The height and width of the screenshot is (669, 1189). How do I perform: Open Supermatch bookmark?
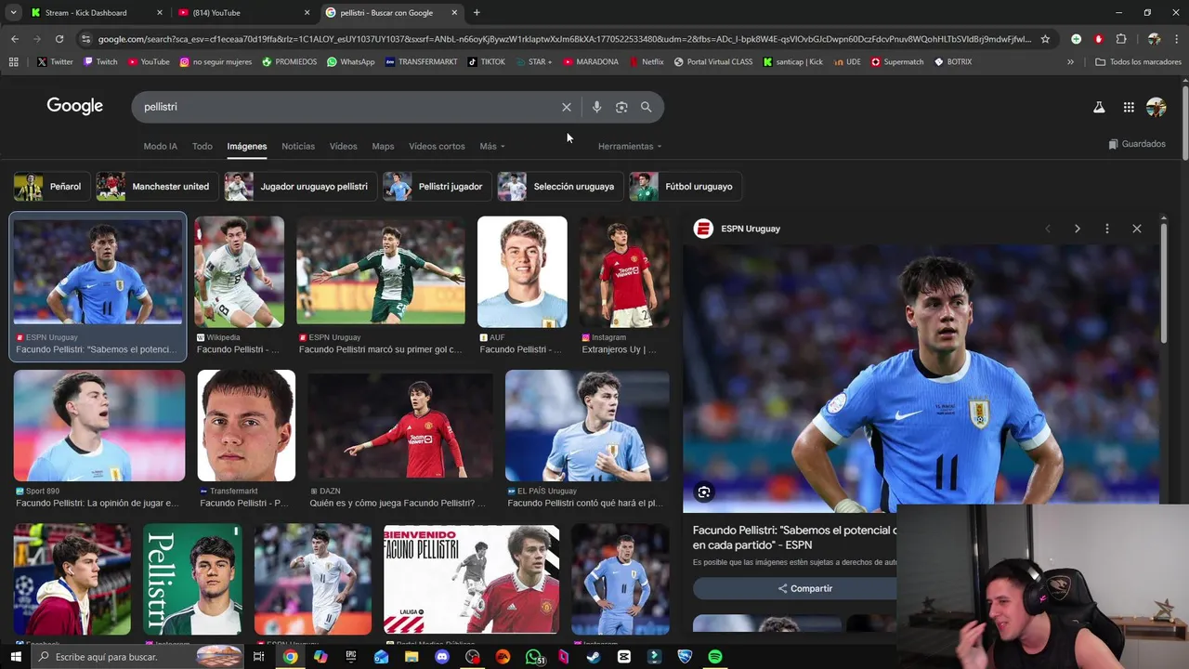click(x=897, y=61)
